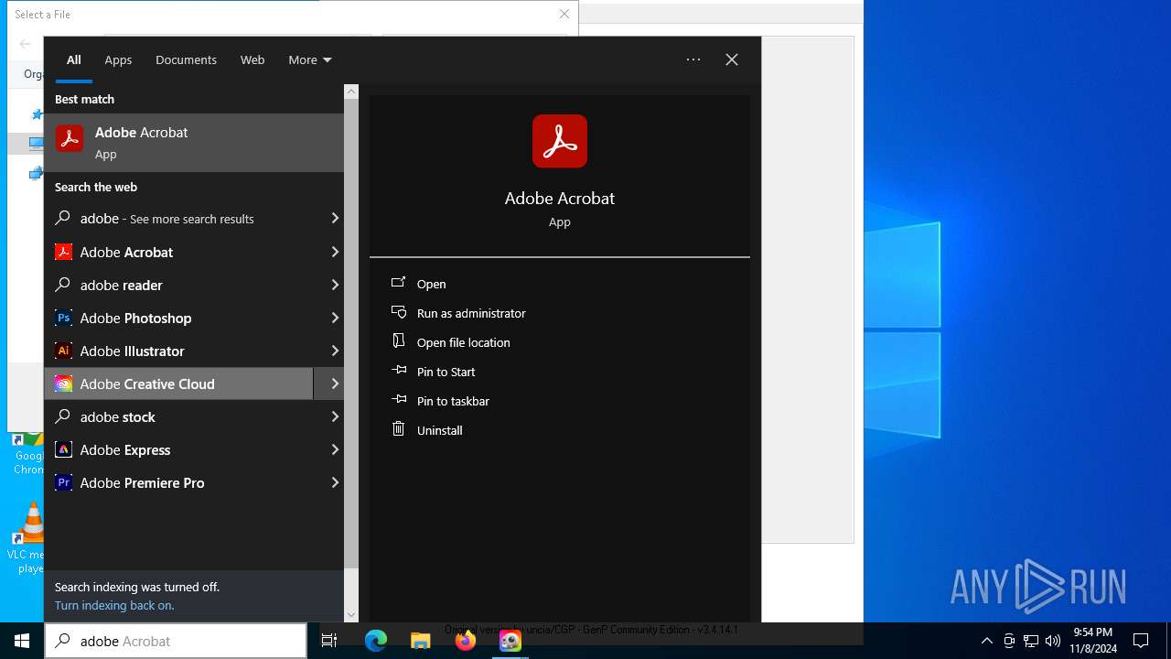The width and height of the screenshot is (1171, 659).
Task: Select 'Adobe Premiere Pro' suggestion text
Action: tap(143, 482)
